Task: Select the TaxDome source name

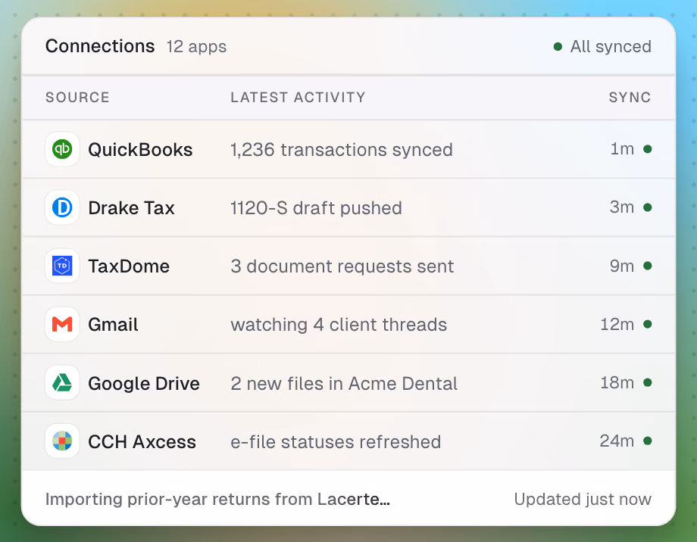Action: 129,266
